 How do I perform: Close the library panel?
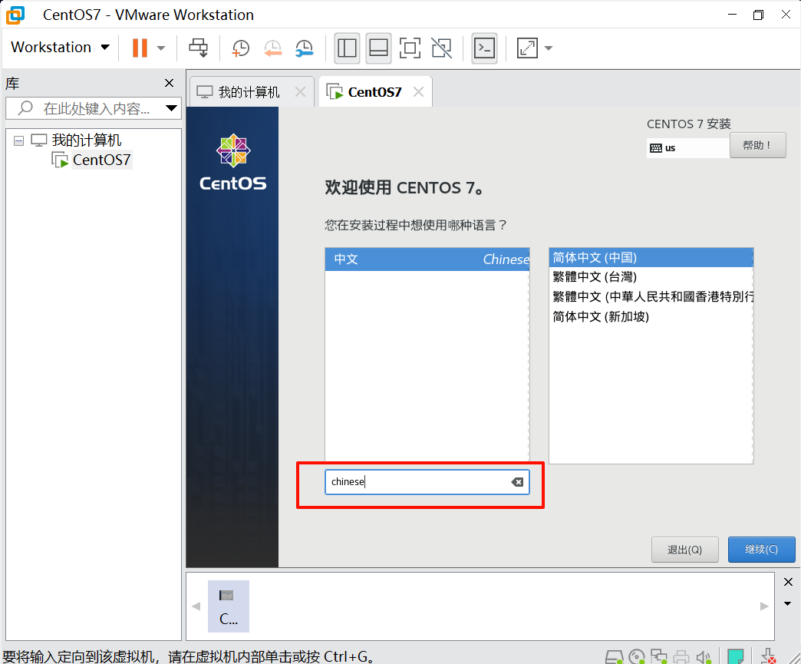click(169, 83)
